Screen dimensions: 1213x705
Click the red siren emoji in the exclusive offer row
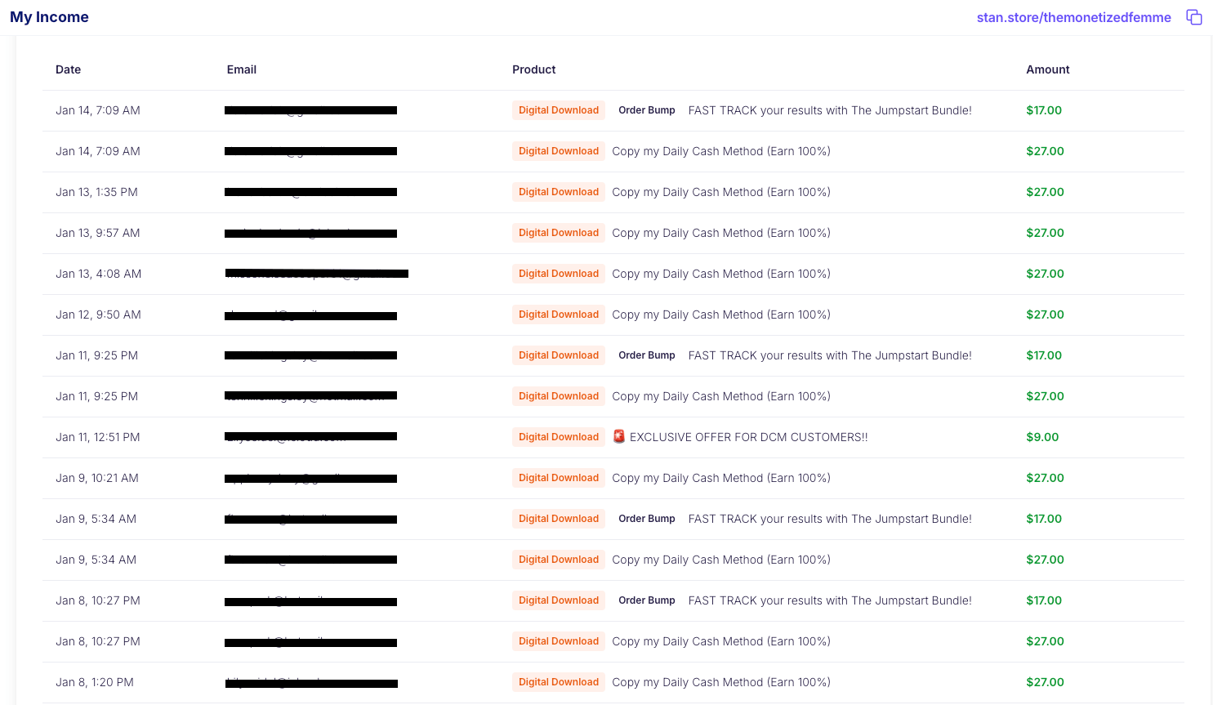click(x=619, y=436)
